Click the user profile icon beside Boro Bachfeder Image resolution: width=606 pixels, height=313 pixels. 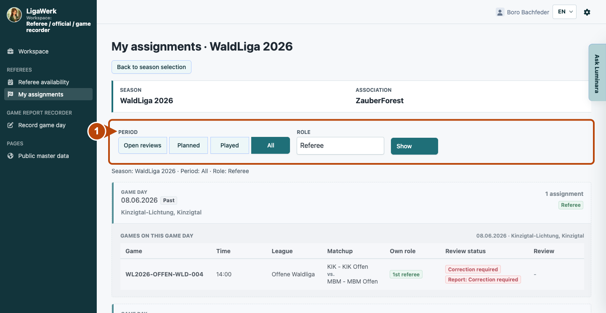(x=500, y=12)
